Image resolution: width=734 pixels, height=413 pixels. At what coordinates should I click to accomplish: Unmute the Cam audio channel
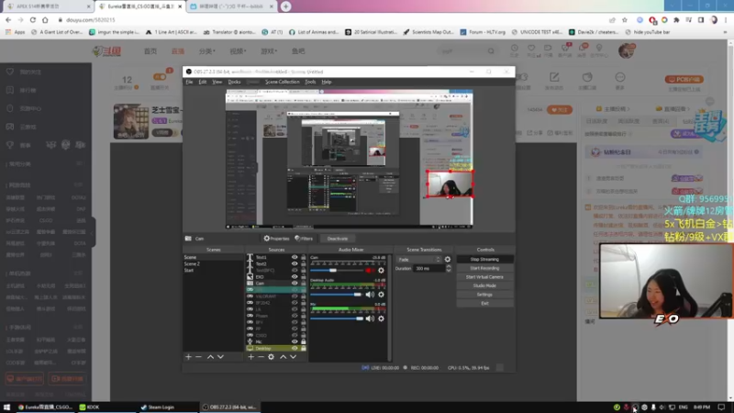370,270
